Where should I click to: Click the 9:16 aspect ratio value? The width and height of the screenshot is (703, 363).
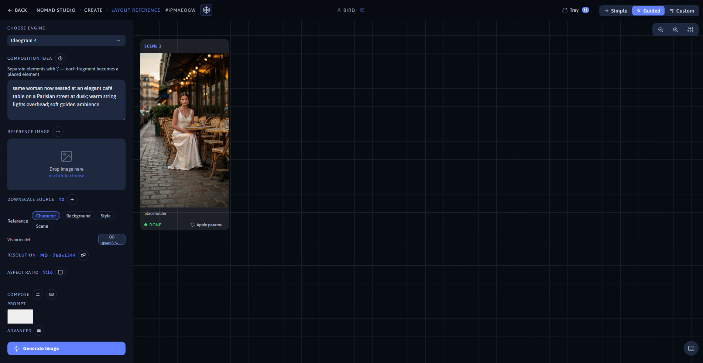(x=48, y=272)
